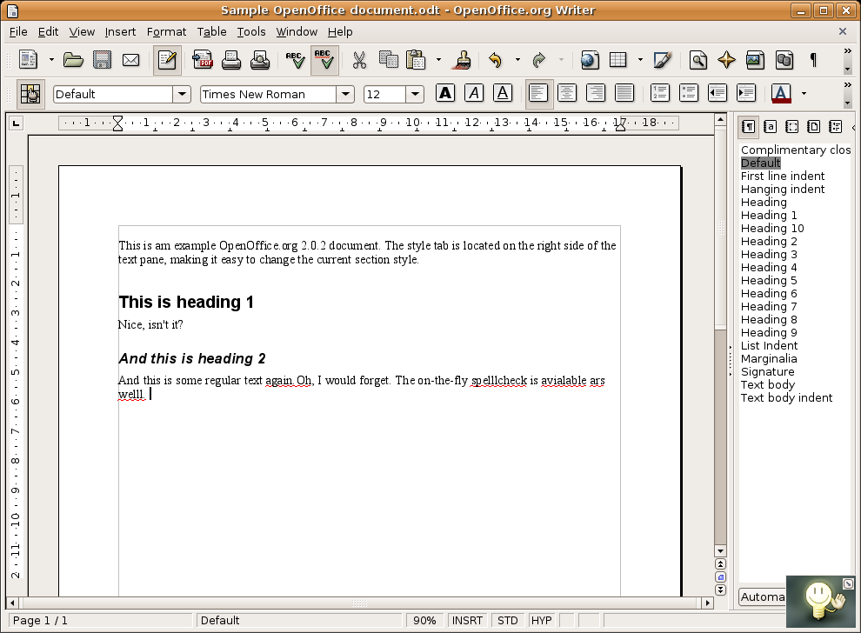Toggle nonprinting characters pilcrow button
This screenshot has width=861, height=633.
coord(812,60)
